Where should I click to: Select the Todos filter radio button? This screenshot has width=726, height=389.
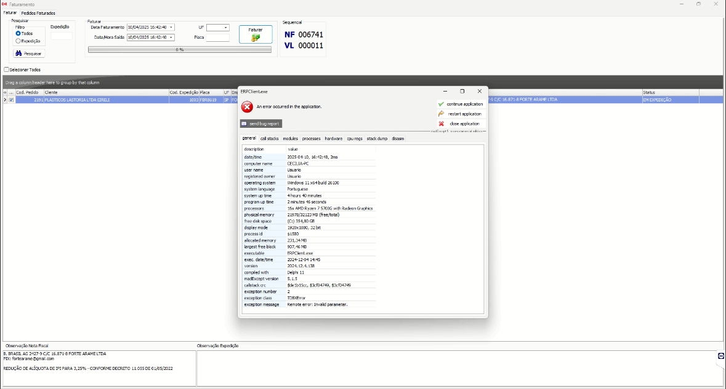pyautogui.click(x=18, y=33)
